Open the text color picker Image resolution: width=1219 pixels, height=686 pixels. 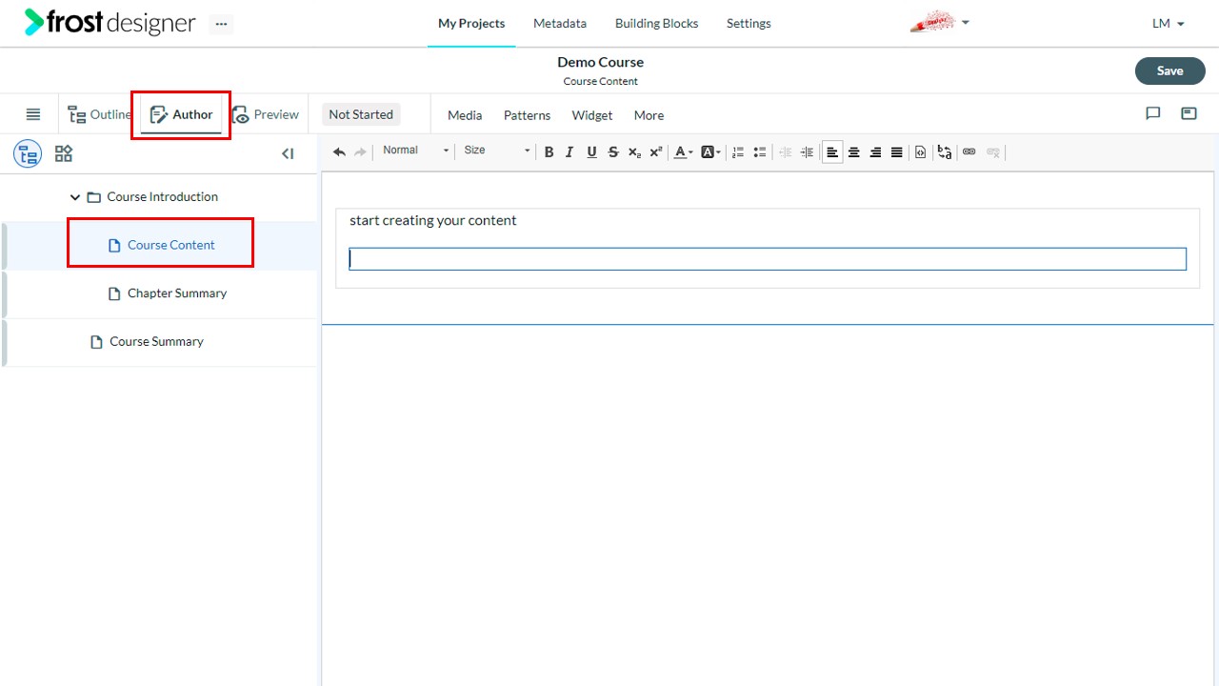coord(683,151)
